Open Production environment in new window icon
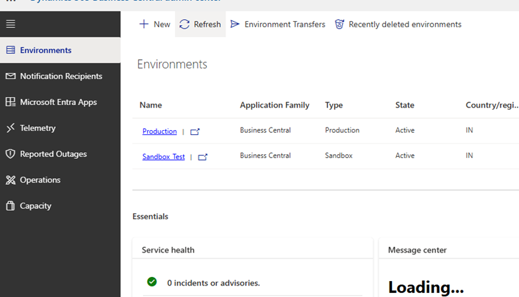Screen dimensions: 519x297 pyautogui.click(x=195, y=132)
